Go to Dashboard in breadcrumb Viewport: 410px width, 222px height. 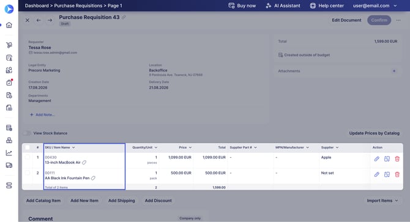pos(37,6)
